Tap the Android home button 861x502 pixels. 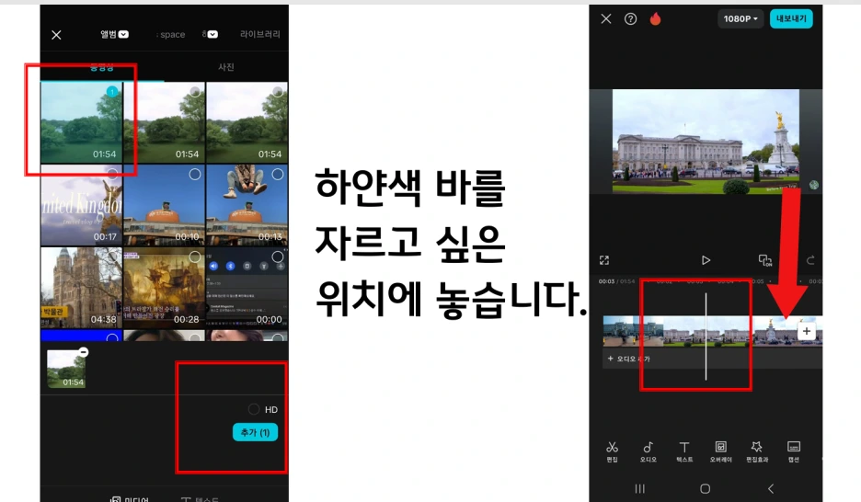pyautogui.click(x=705, y=488)
